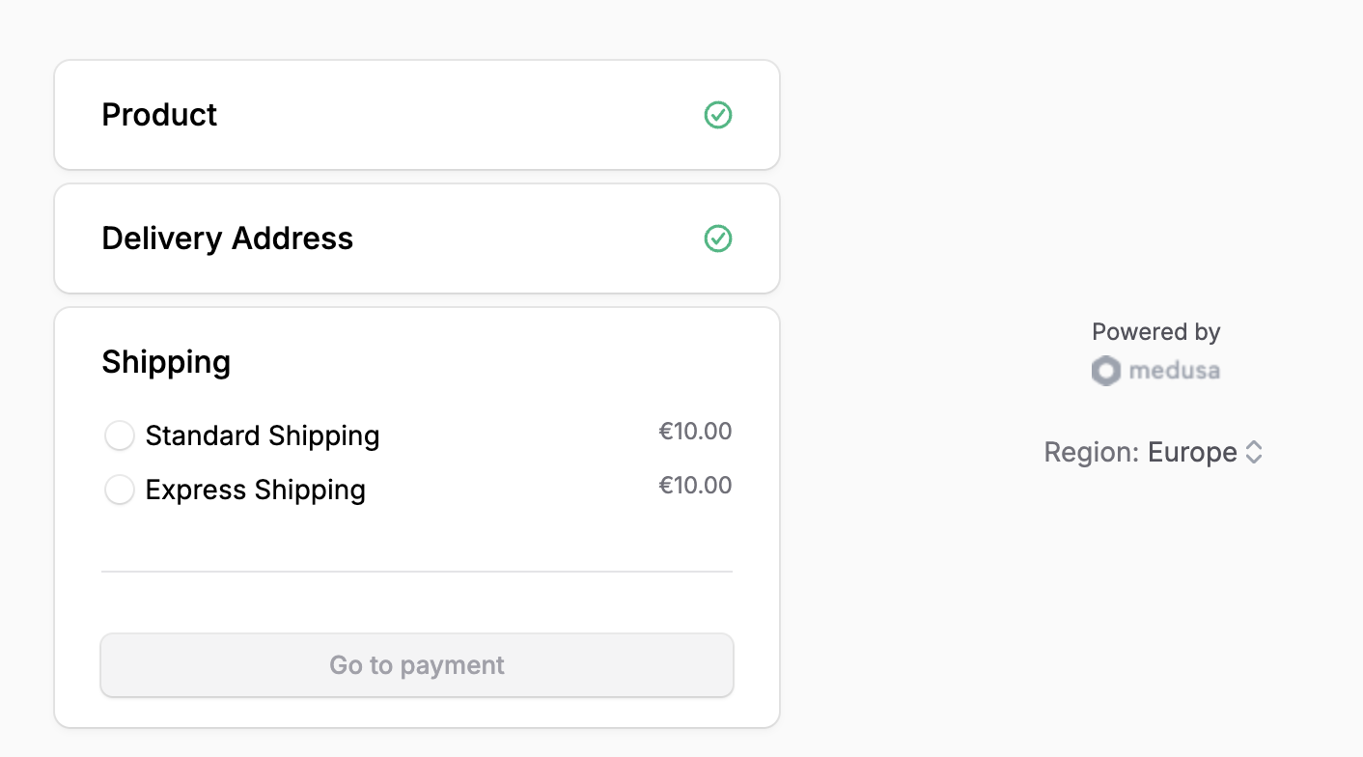The image size is (1363, 757).
Task: Click the green checkmark beside Delivery Address
Action: pos(718,238)
